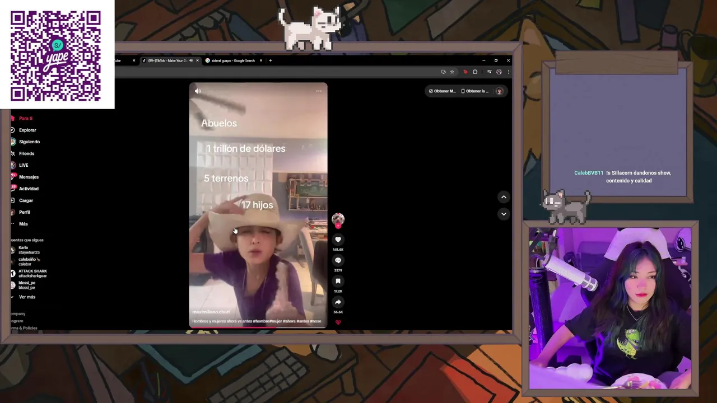Image resolution: width=717 pixels, height=403 pixels.
Task: Open the video three-dots options menu
Action: point(319,91)
